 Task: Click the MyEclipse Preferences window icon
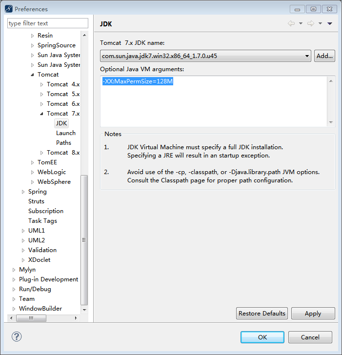pyautogui.click(x=9, y=9)
